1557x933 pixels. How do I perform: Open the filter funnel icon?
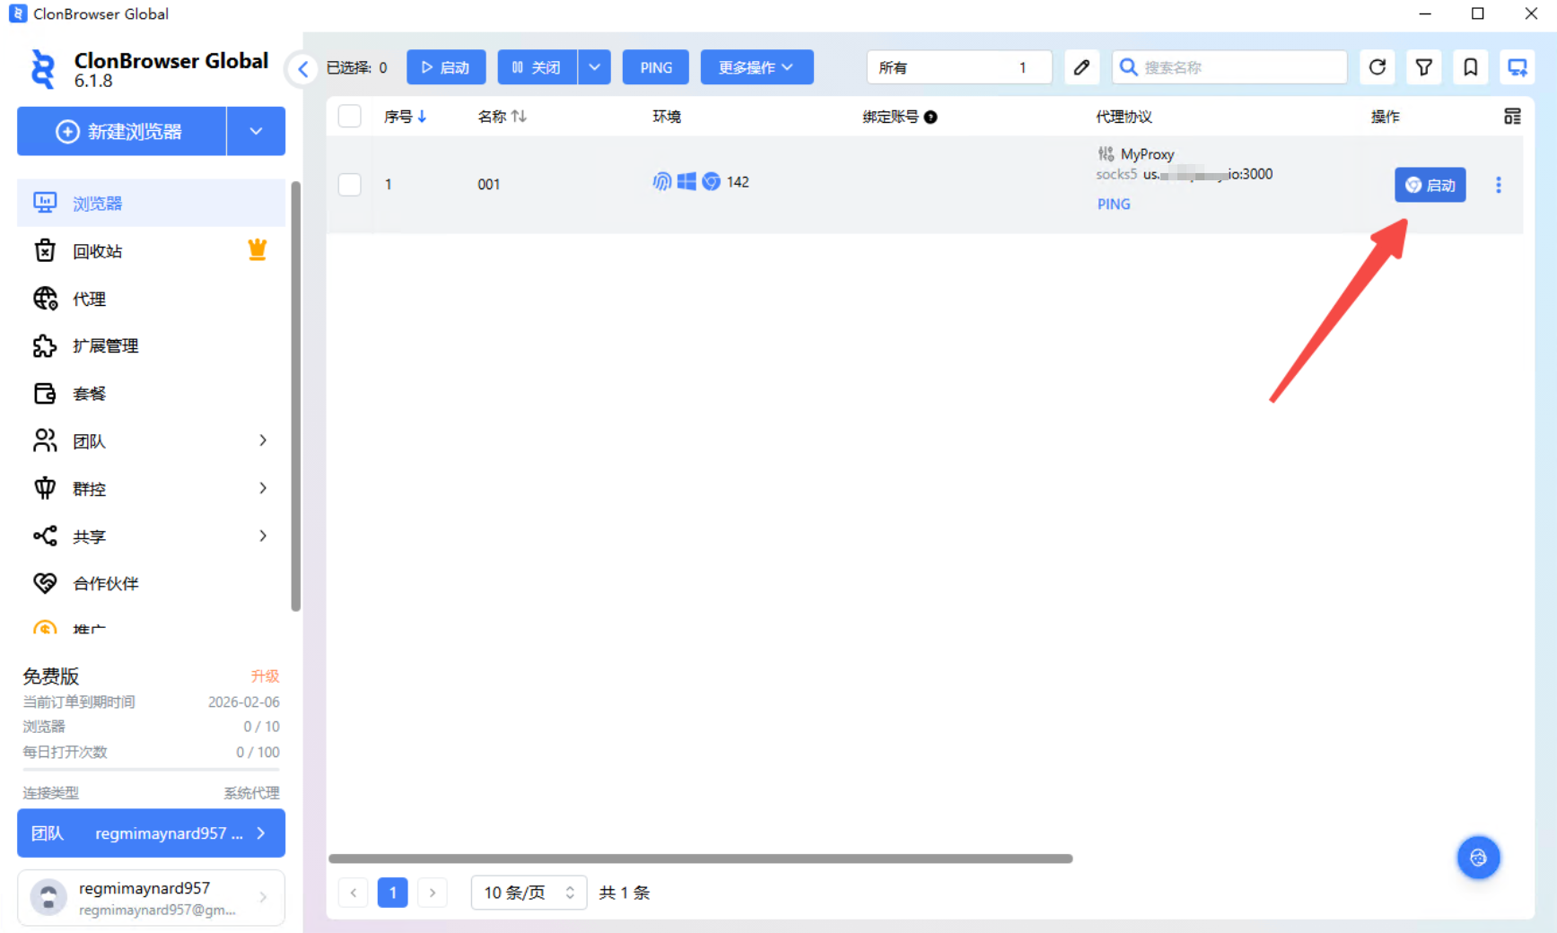[1423, 67]
